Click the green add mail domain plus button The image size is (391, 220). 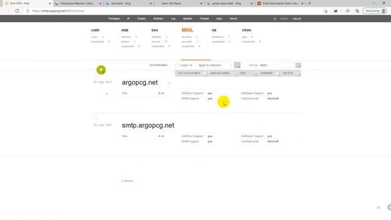(x=101, y=70)
